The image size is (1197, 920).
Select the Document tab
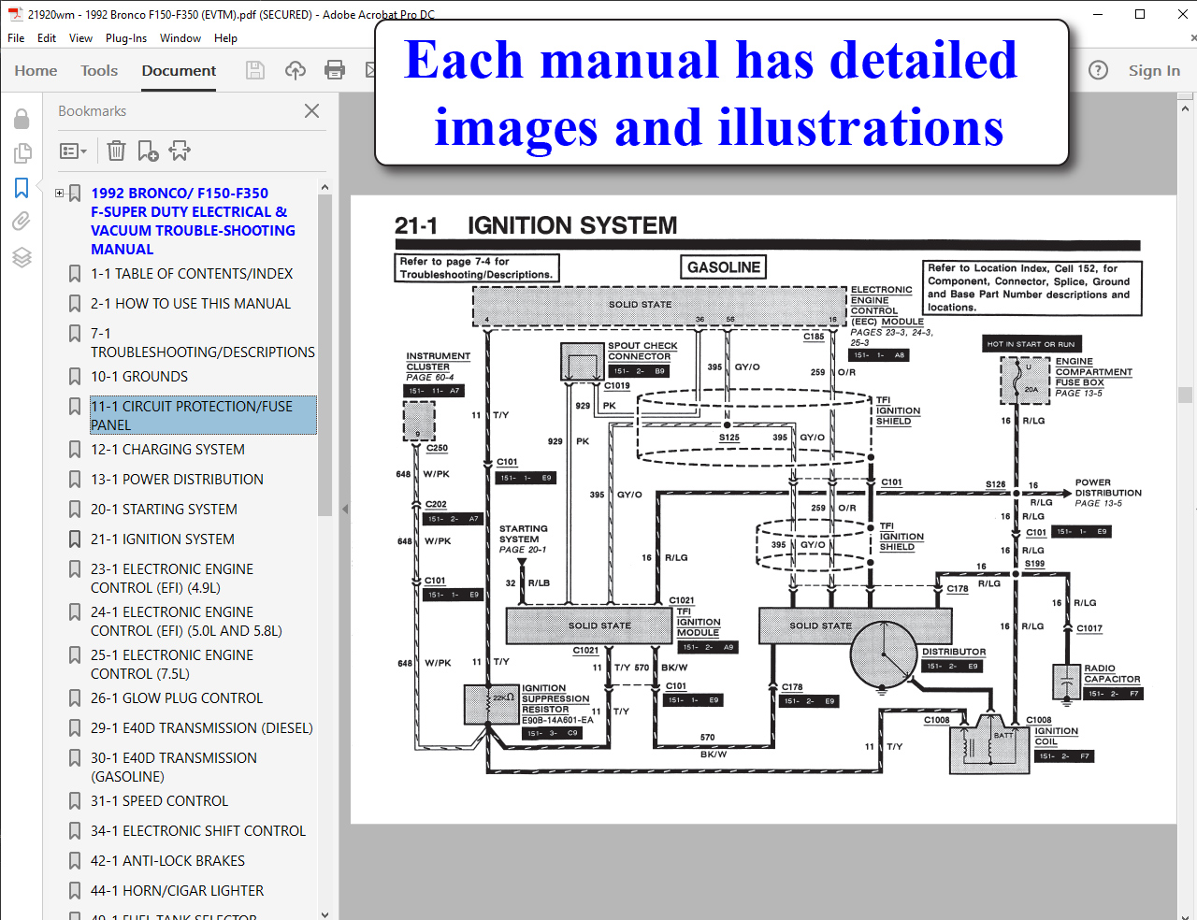point(179,70)
